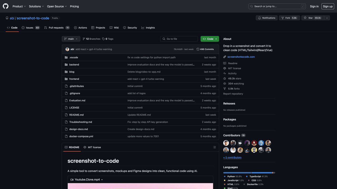Viewport: 337px width, 189px height.
Task: Open the main branch selector dropdown
Action: (71, 39)
